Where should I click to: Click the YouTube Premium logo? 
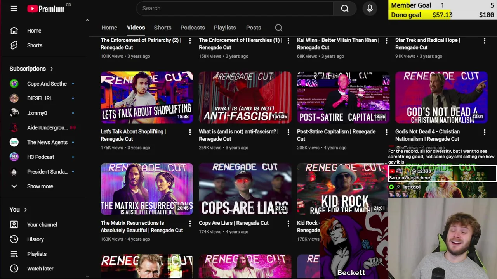[46, 9]
